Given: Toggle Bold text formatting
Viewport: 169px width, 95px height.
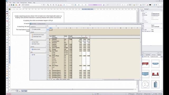Looking at the screenshot, I should click(123, 5).
